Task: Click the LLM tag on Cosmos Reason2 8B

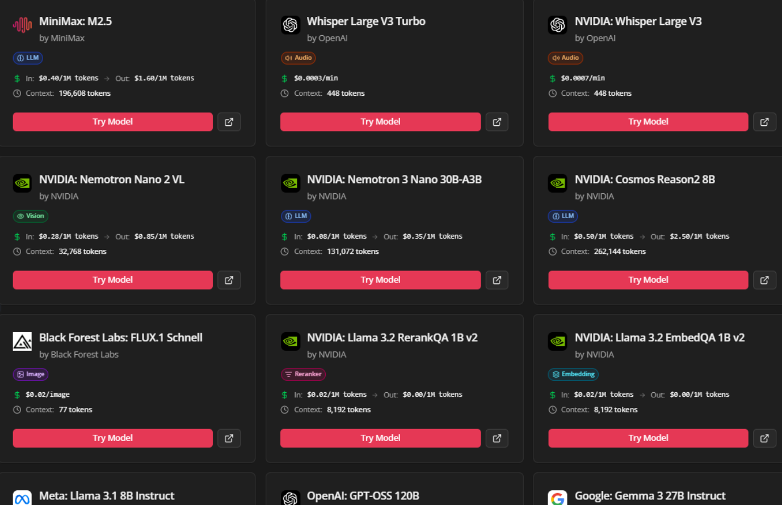Action: pos(564,216)
